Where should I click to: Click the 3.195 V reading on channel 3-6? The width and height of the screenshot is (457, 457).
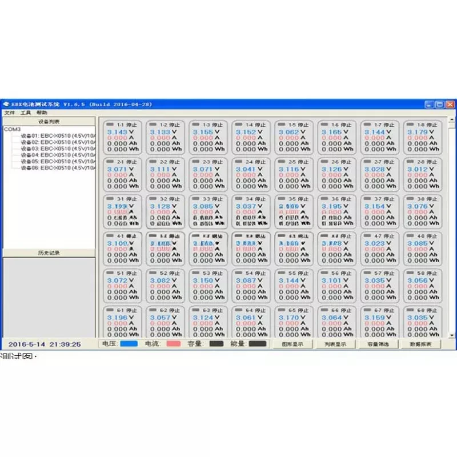(x=335, y=206)
